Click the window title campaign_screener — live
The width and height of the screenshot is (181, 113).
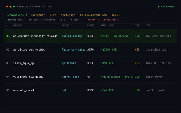[35, 7]
